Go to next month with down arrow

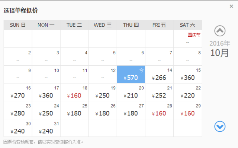tap(220, 126)
